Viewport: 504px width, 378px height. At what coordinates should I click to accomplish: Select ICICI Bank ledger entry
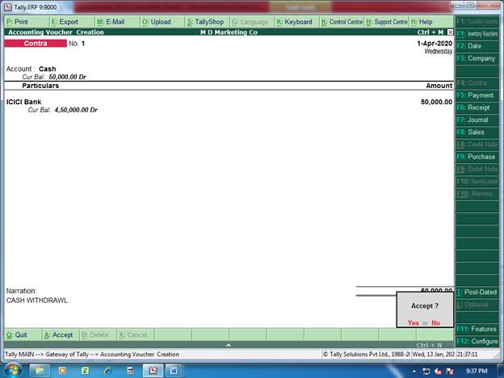(23, 102)
